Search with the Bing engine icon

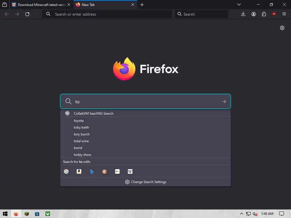pyautogui.click(x=92, y=171)
